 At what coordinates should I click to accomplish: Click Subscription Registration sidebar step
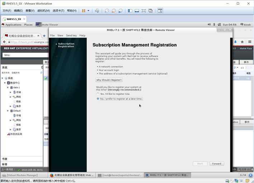(x=66, y=45)
